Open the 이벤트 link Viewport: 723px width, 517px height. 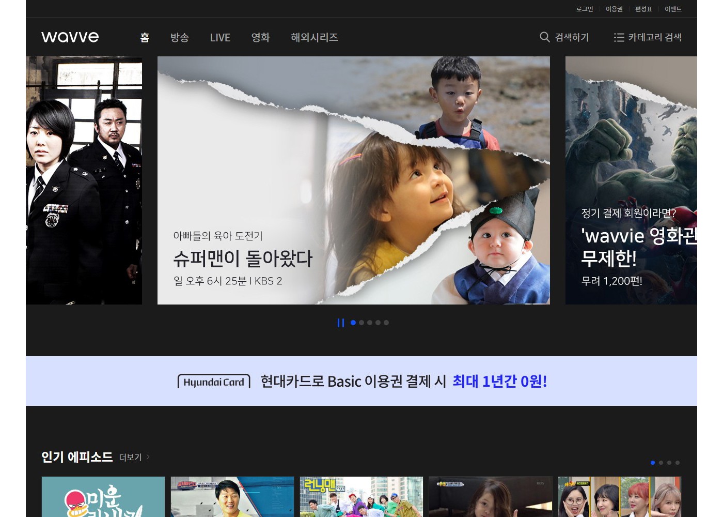(x=673, y=9)
